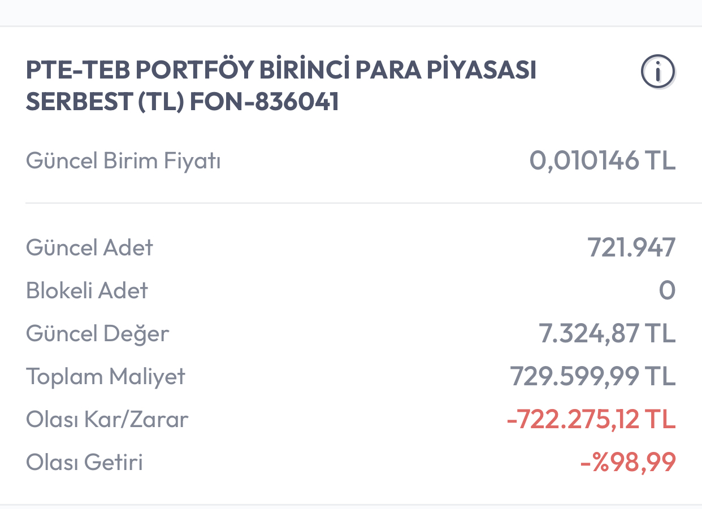Select the red -722.275,12 TL loss value
The image size is (702, 509).
click(591, 420)
